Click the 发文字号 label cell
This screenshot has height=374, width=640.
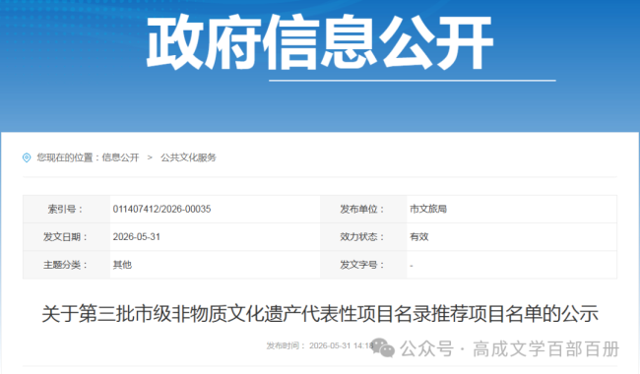pos(363,265)
